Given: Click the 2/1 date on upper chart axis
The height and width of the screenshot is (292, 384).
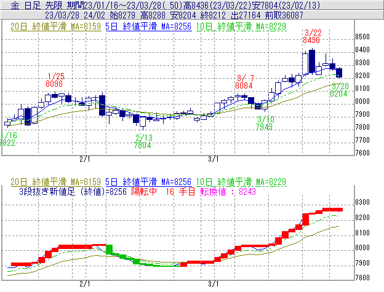Looking at the screenshot, I should (85, 159).
